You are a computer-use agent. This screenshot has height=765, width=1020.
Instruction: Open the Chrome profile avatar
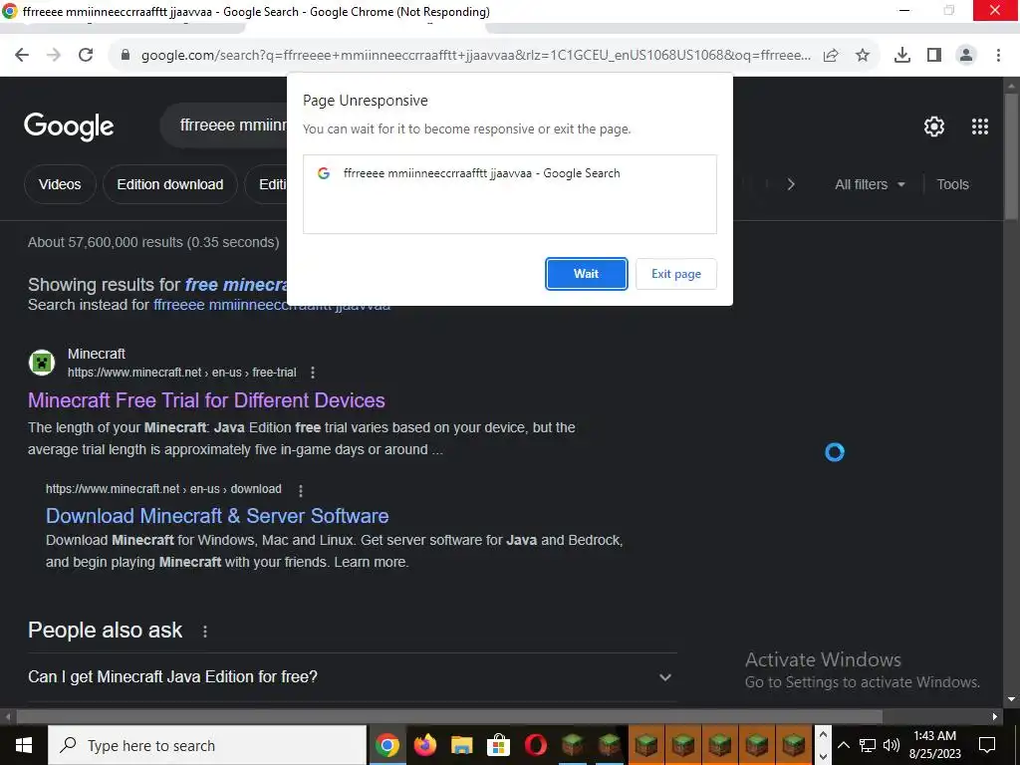click(x=966, y=56)
